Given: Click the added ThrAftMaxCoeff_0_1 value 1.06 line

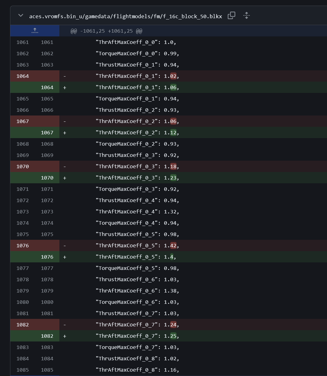Looking at the screenshot, I should click(137, 87).
